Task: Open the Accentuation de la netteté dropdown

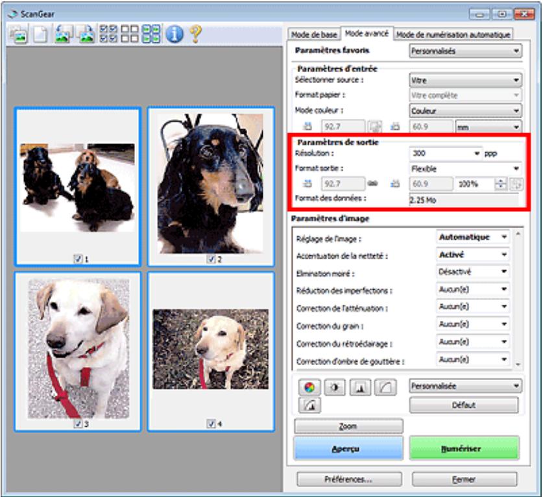Action: click(472, 255)
